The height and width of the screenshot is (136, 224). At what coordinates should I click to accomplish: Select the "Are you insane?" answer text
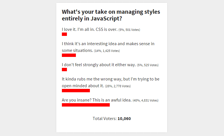pos(97,100)
